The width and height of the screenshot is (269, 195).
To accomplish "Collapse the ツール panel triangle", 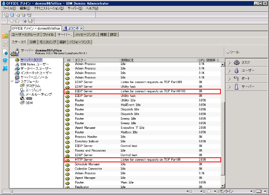I will point(228,52).
